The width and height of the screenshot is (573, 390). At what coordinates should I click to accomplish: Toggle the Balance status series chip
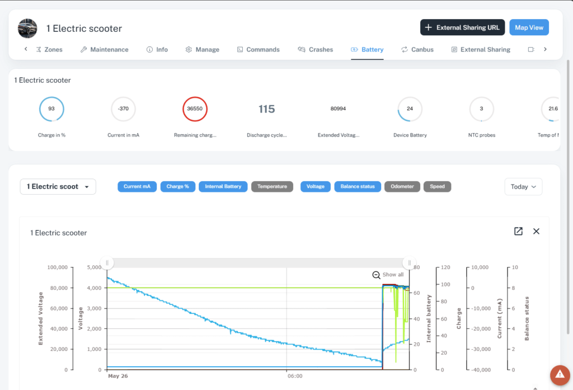tap(358, 186)
